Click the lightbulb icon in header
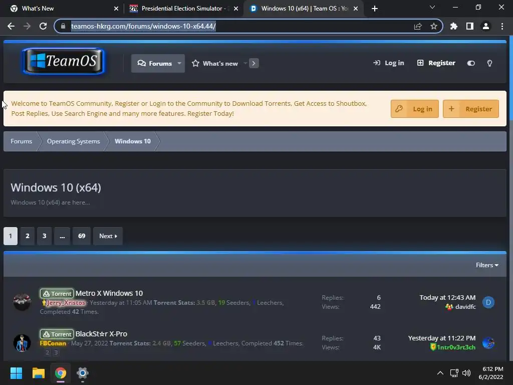 point(489,63)
